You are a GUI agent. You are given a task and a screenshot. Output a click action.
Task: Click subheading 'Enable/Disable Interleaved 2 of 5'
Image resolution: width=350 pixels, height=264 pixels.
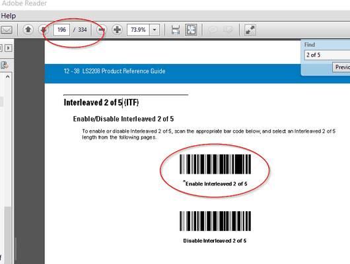pos(123,119)
